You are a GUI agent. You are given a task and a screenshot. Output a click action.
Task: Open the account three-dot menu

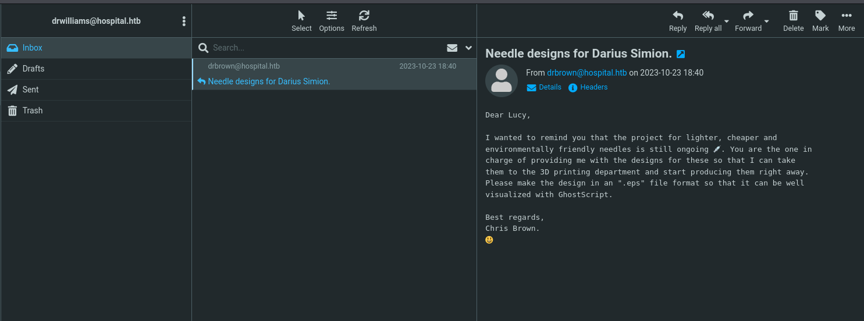pyautogui.click(x=184, y=21)
